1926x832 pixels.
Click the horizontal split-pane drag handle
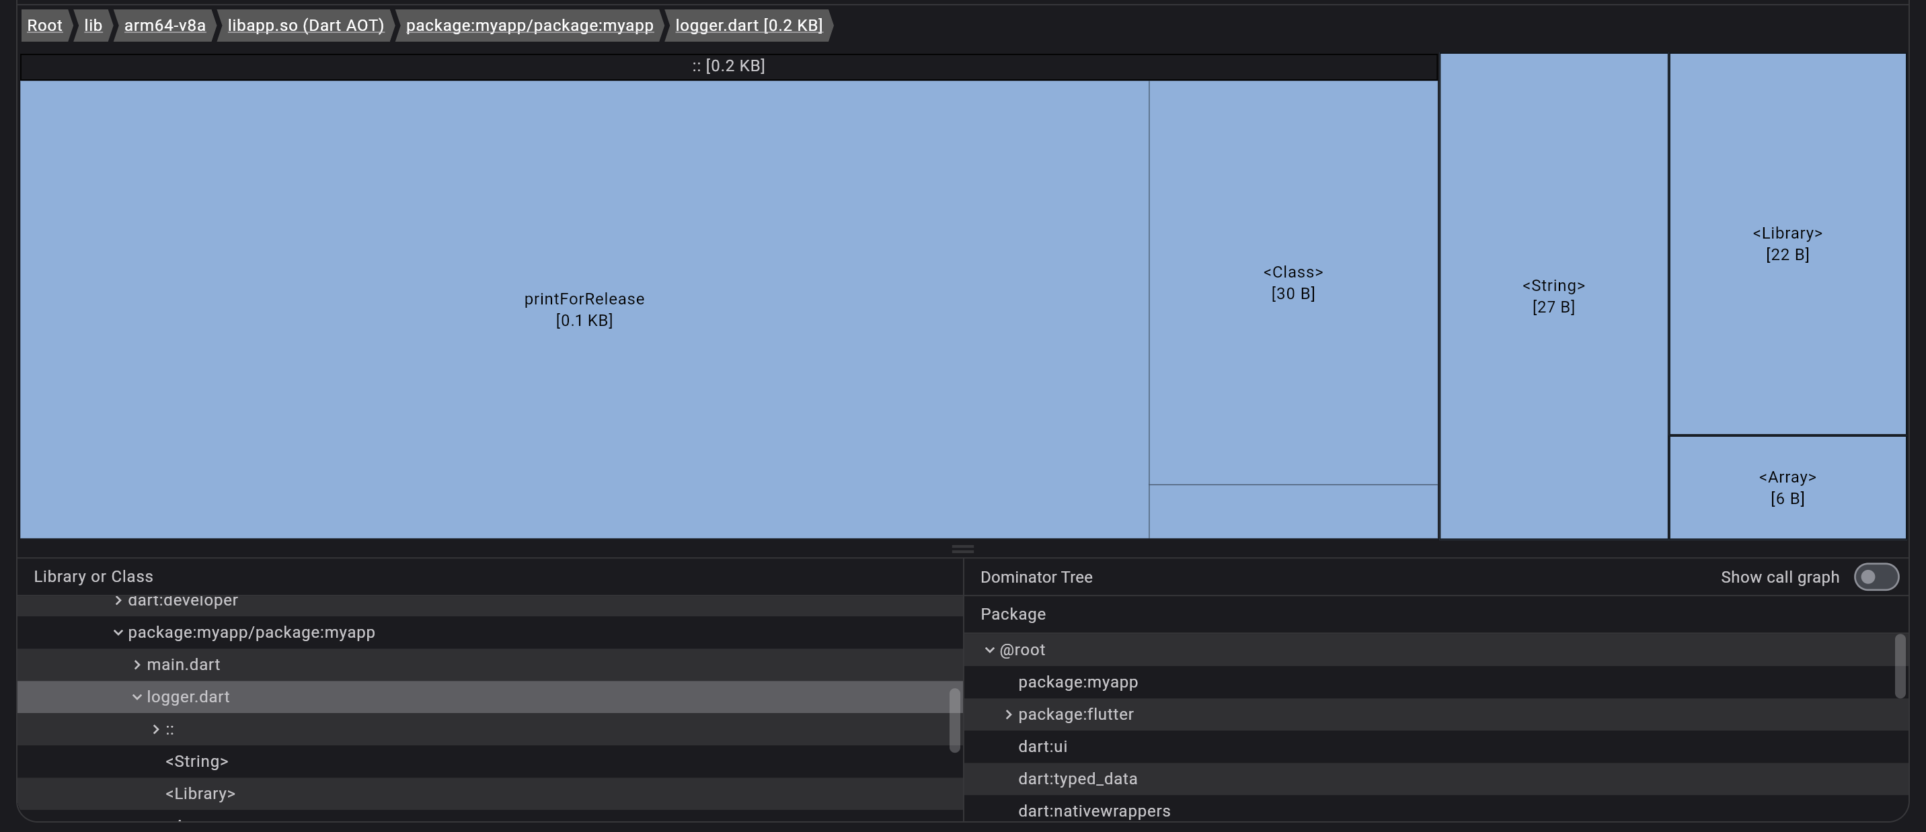click(x=963, y=549)
